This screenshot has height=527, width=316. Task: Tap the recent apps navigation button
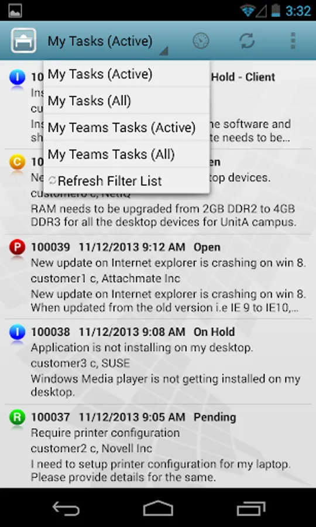[x=251, y=508]
